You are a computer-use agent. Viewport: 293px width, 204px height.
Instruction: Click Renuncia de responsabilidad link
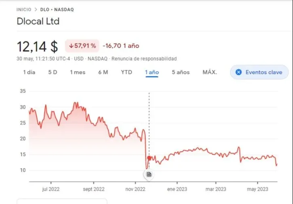[144, 59]
